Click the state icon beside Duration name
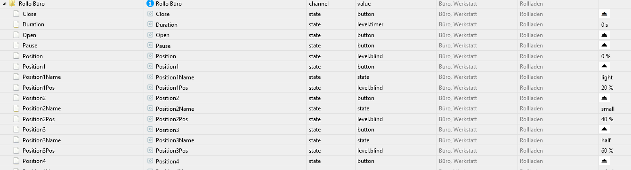 click(x=151, y=24)
